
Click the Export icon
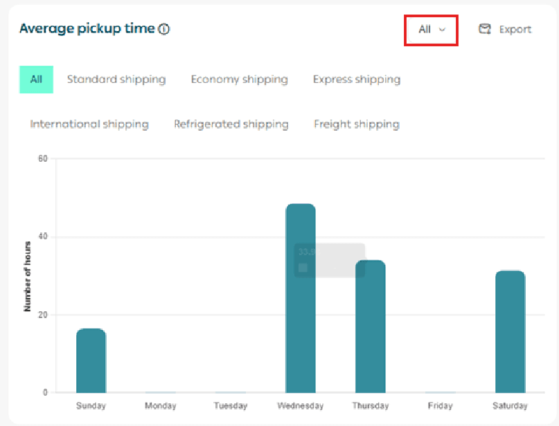(485, 29)
